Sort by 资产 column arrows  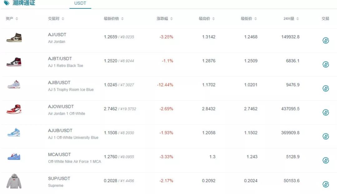coord(17,19)
